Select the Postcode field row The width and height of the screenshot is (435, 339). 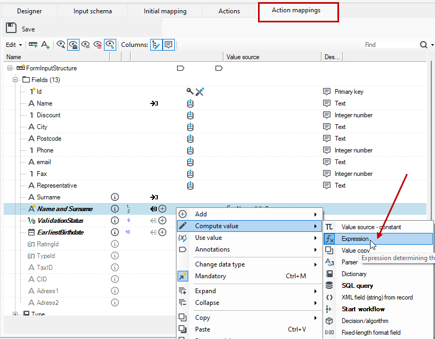point(215,139)
